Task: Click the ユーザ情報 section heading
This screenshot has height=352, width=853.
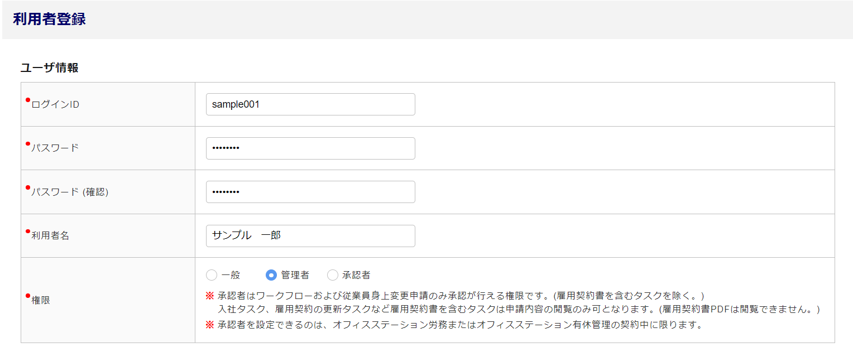Action: 49,68
